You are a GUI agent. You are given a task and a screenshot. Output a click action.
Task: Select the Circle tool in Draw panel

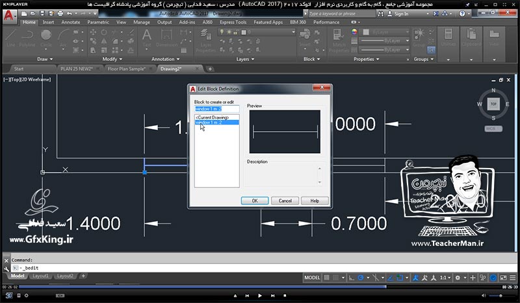46,38
